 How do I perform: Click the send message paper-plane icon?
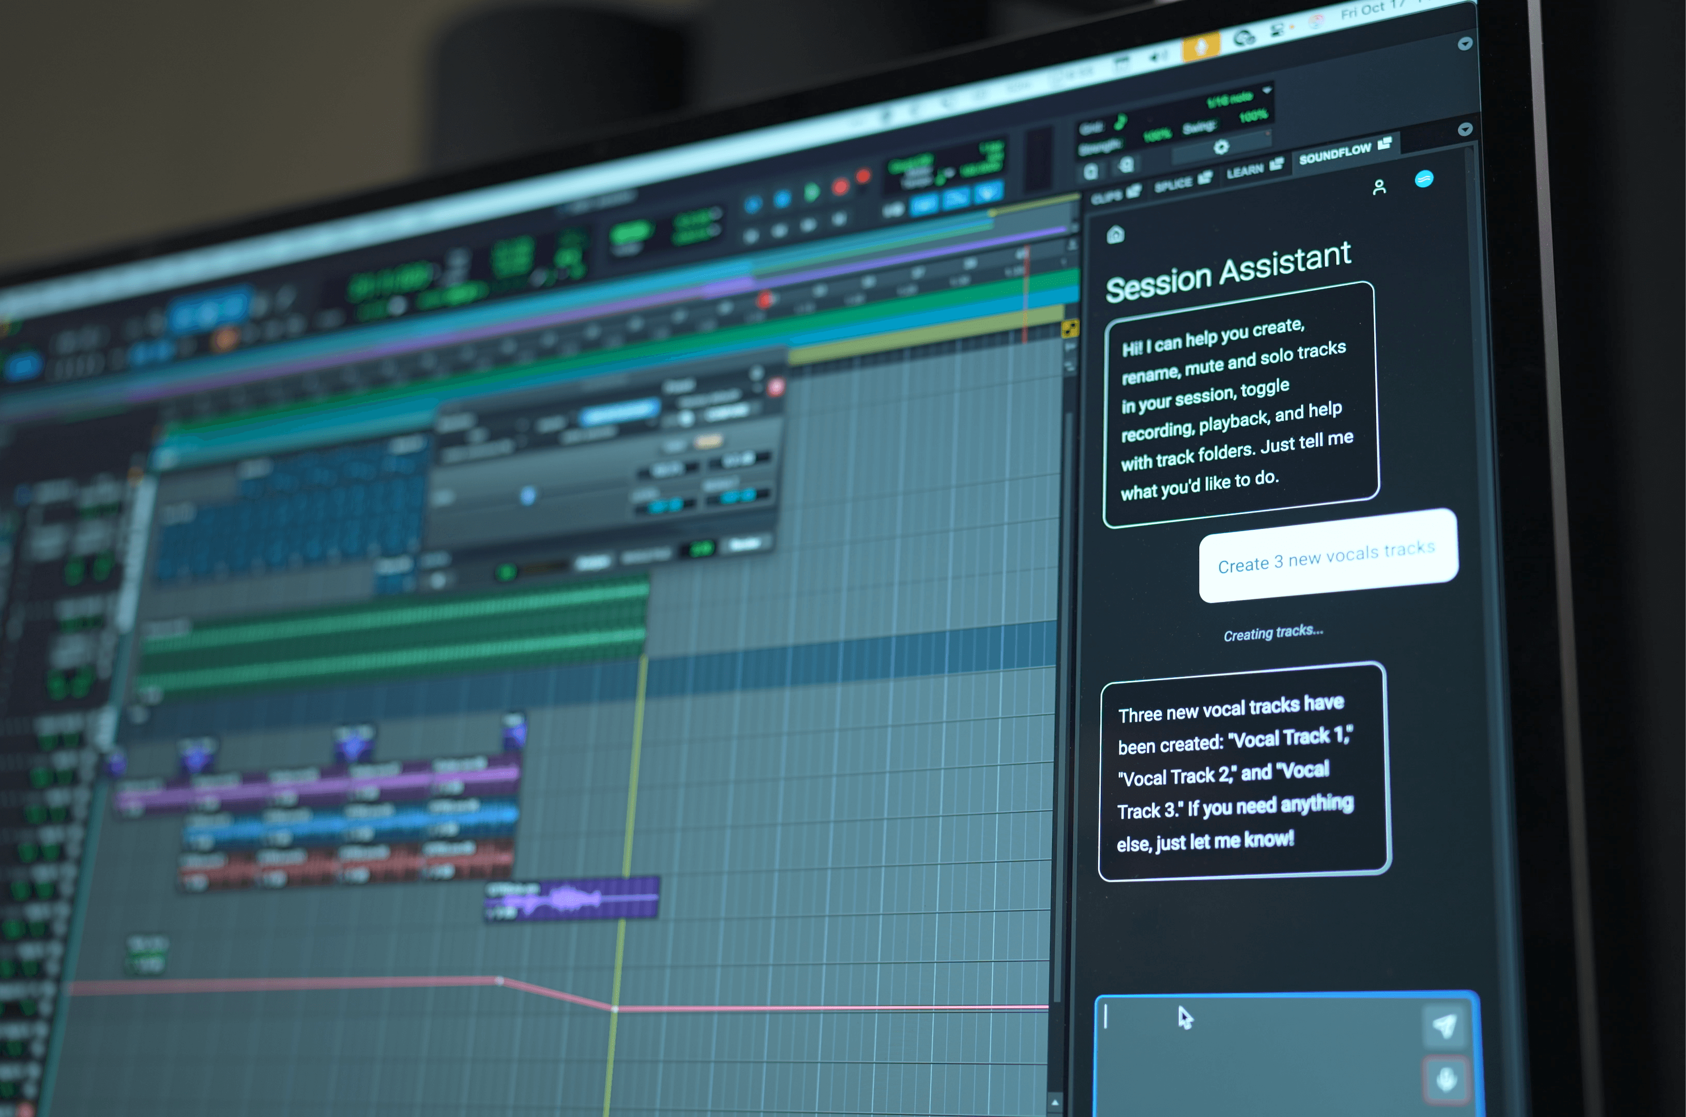pyautogui.click(x=1444, y=1026)
